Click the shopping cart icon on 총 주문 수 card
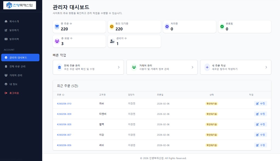The width and height of the screenshot is (280, 161). pyautogui.click(x=57, y=27)
